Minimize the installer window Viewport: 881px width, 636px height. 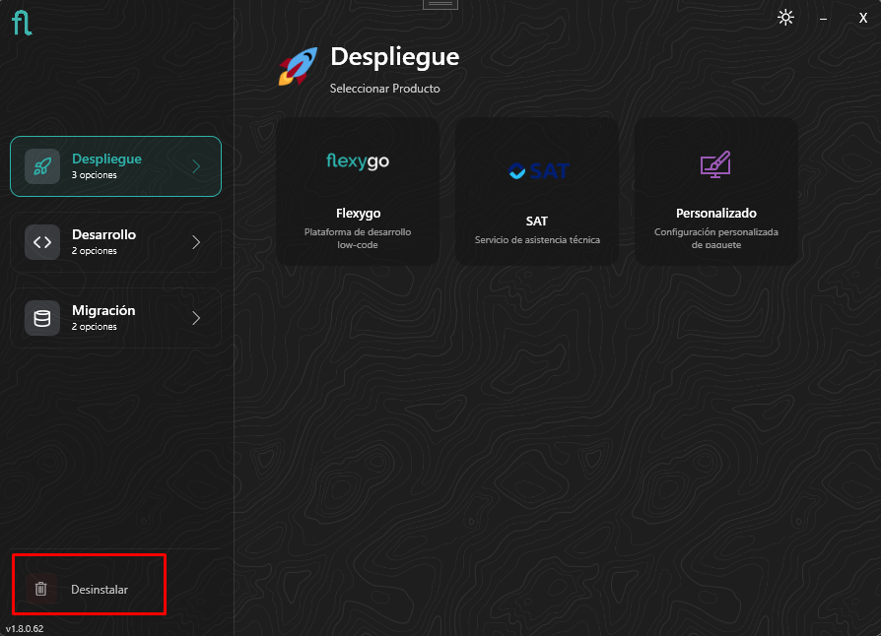click(x=823, y=19)
